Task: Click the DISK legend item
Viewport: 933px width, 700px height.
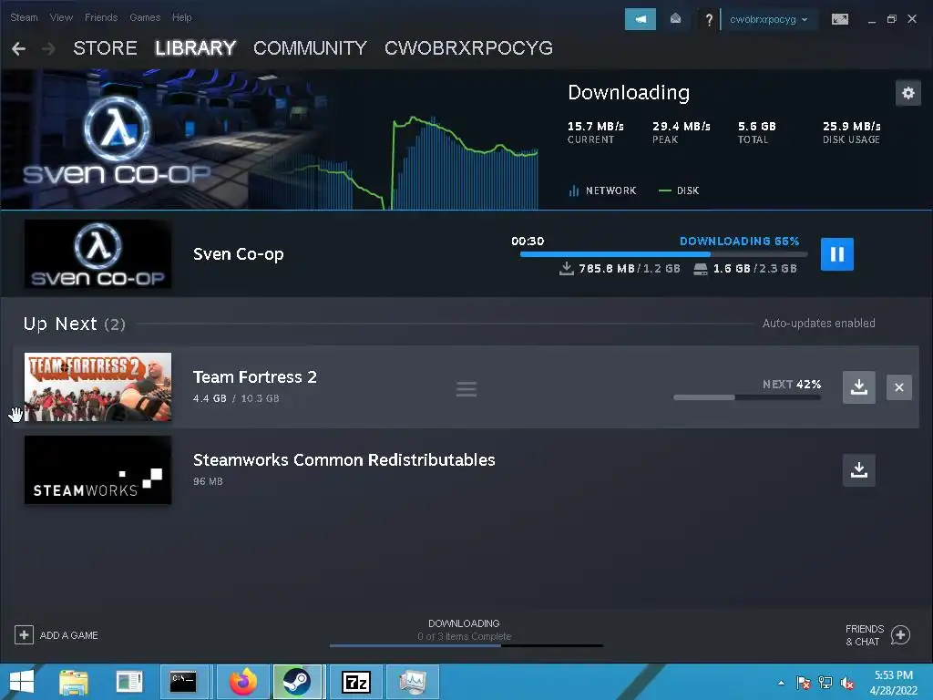Action: [x=679, y=190]
